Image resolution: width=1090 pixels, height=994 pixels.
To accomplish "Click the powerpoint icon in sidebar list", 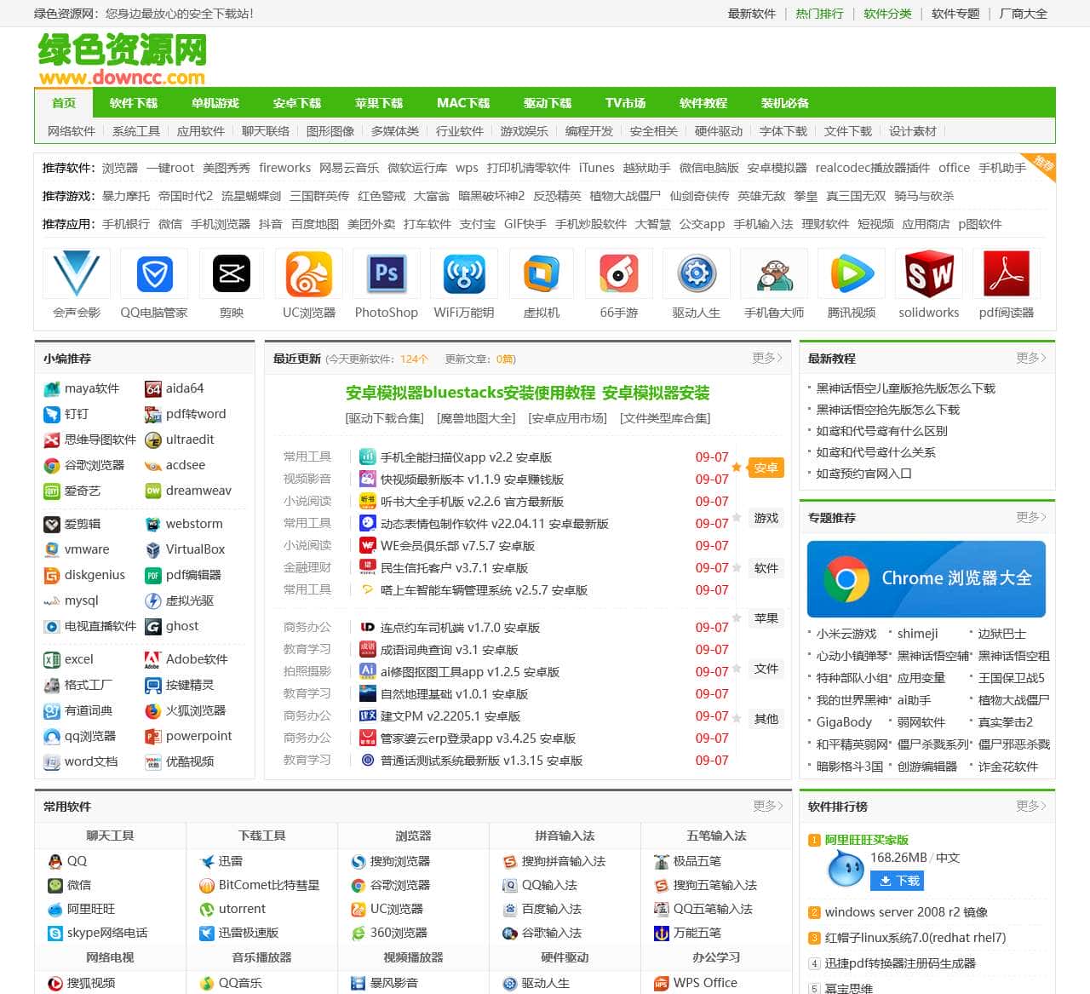I will [x=153, y=737].
